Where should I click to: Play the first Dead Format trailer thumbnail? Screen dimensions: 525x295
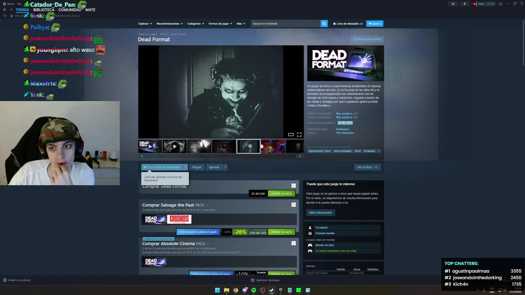tap(150, 146)
